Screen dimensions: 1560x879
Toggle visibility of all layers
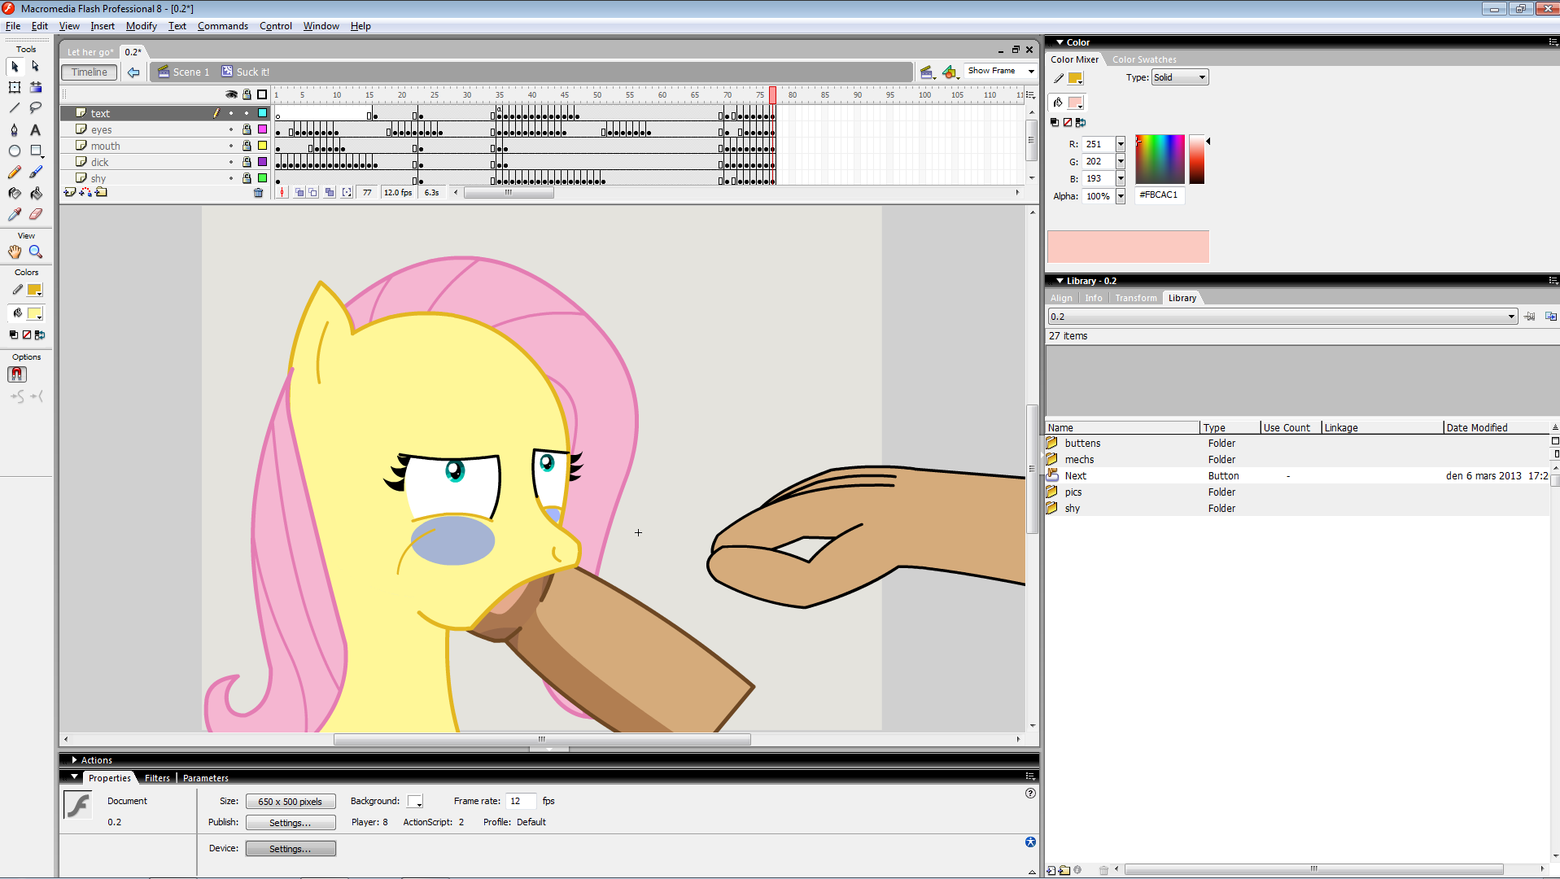coord(231,94)
